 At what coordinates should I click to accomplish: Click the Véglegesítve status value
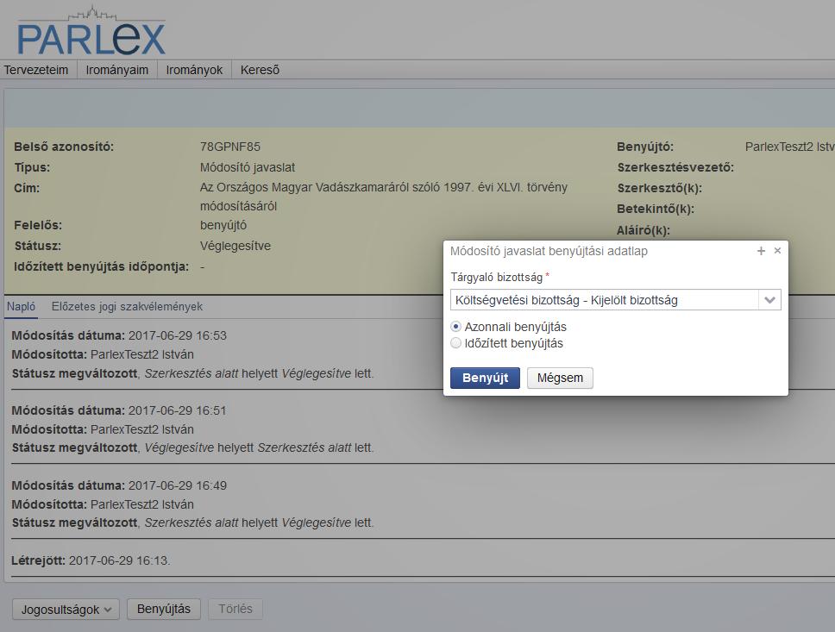click(235, 246)
